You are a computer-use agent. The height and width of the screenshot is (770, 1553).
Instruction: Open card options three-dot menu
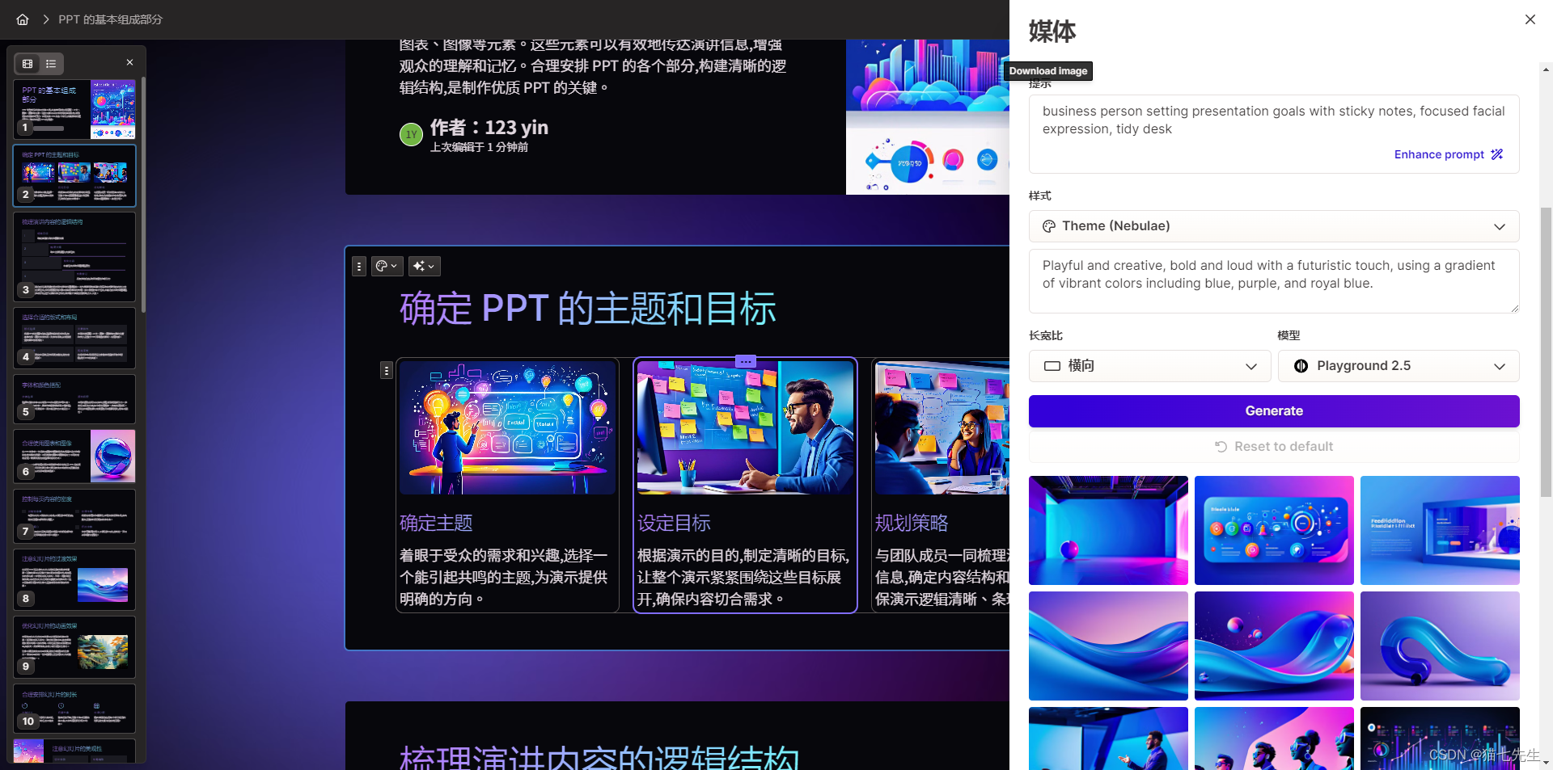point(359,266)
